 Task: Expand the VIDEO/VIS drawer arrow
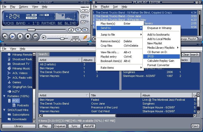point(85,11)
